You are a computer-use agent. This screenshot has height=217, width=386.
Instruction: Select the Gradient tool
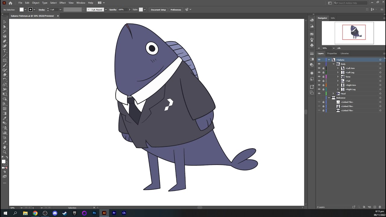(5, 113)
